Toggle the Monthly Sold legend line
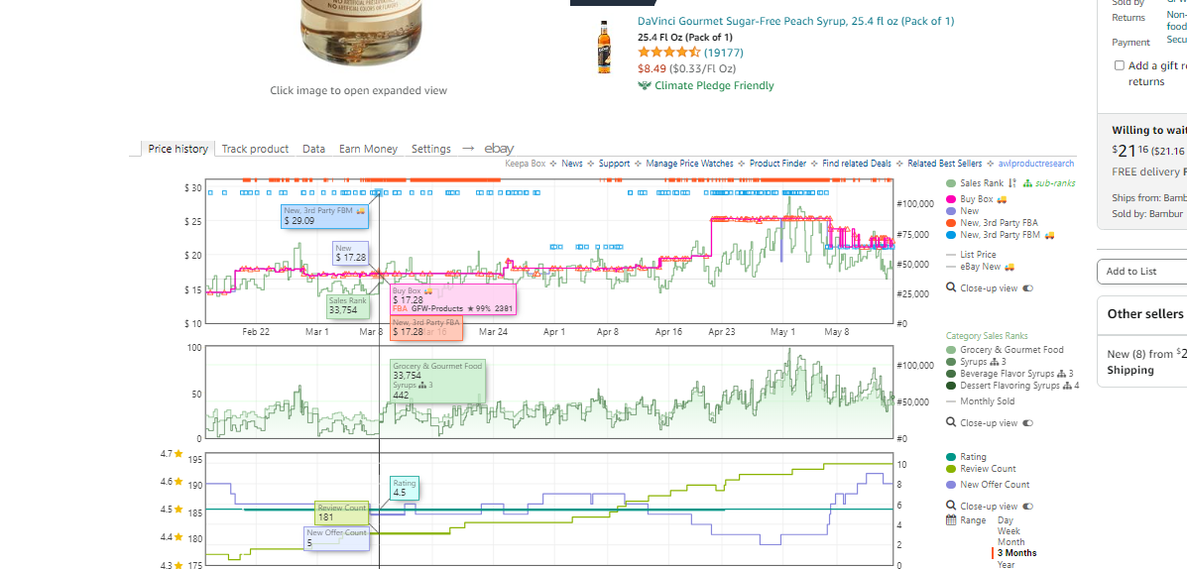 coord(981,401)
